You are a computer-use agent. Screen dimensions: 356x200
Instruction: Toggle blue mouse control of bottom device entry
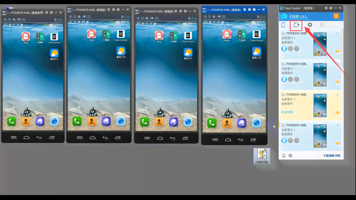pos(284,141)
